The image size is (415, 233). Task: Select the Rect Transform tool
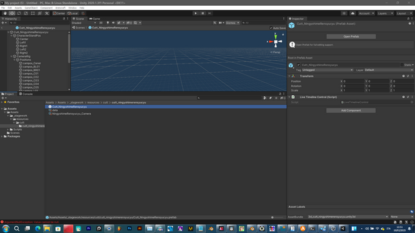(x=33, y=13)
